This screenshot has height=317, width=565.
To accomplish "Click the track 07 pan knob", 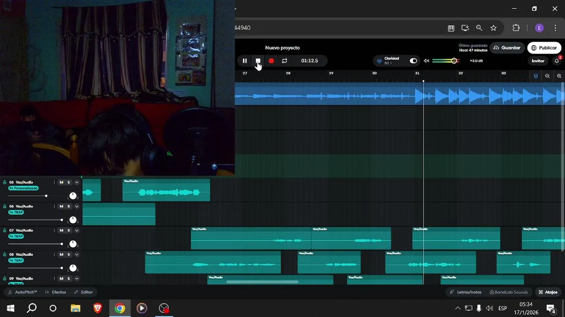I will coord(73,244).
